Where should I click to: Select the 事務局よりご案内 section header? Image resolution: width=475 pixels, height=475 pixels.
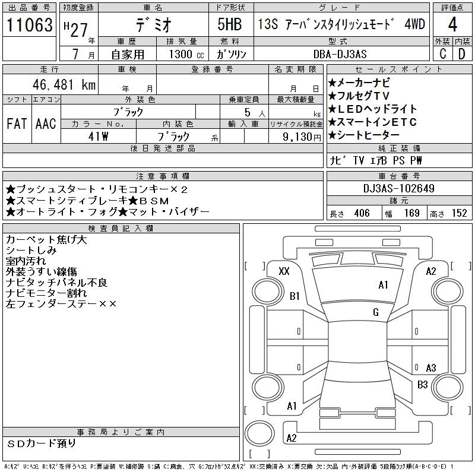pyautogui.click(x=121, y=432)
